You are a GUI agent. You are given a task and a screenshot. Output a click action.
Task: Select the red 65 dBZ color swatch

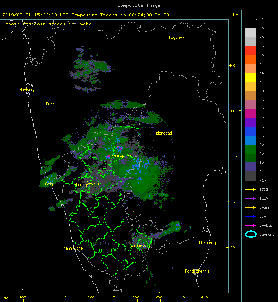coord(251,50)
